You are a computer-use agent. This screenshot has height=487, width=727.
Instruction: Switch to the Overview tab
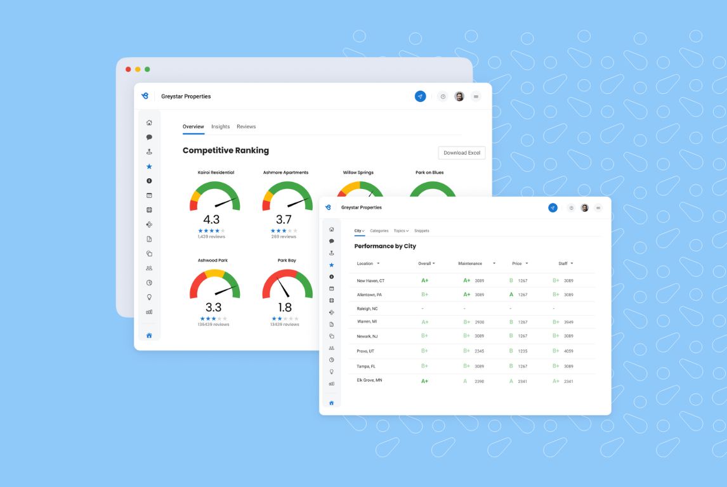click(x=193, y=126)
